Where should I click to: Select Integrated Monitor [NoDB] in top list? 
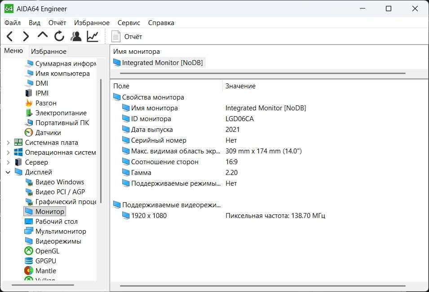click(159, 62)
